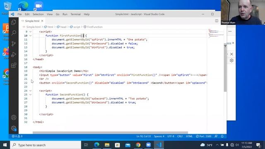Open the Help menu
Image resolution: width=265 pixels, height=149 pixels.
click(87, 14)
